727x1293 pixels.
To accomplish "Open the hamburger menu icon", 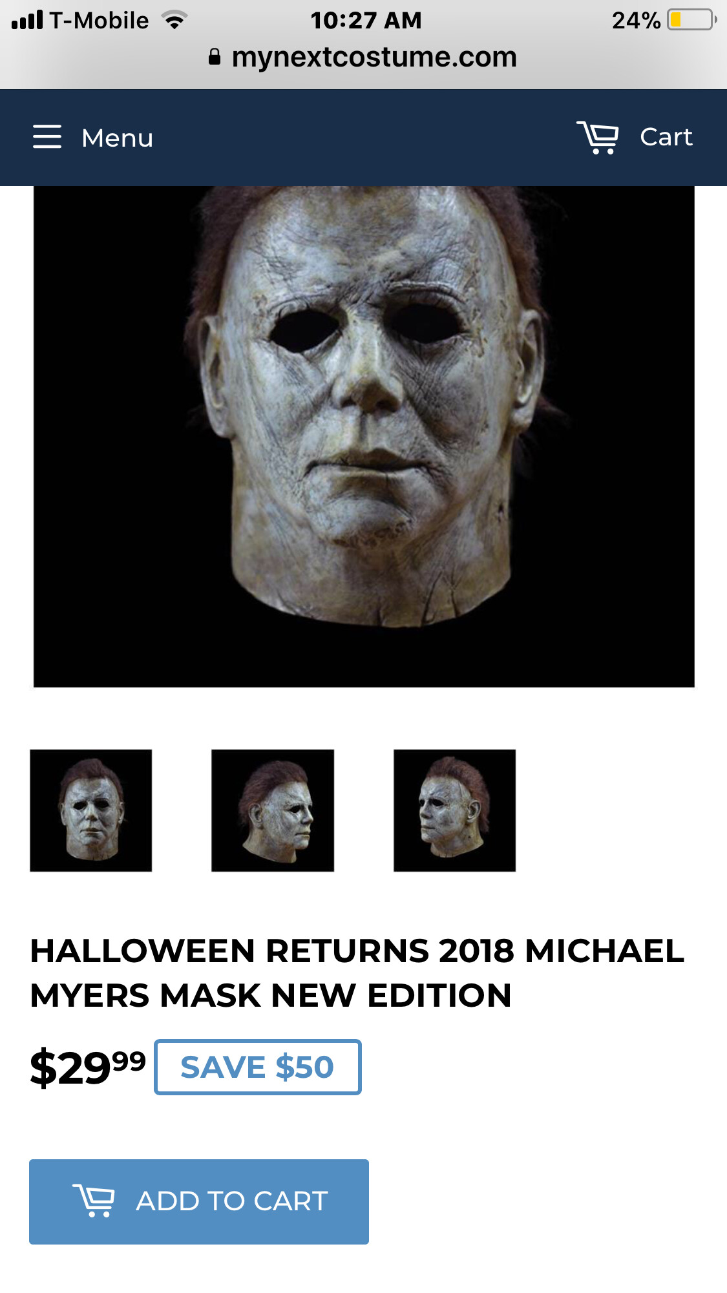I will tap(47, 136).
